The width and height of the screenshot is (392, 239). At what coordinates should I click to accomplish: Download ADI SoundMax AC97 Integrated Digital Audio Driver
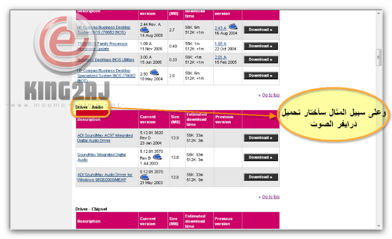tap(261, 138)
